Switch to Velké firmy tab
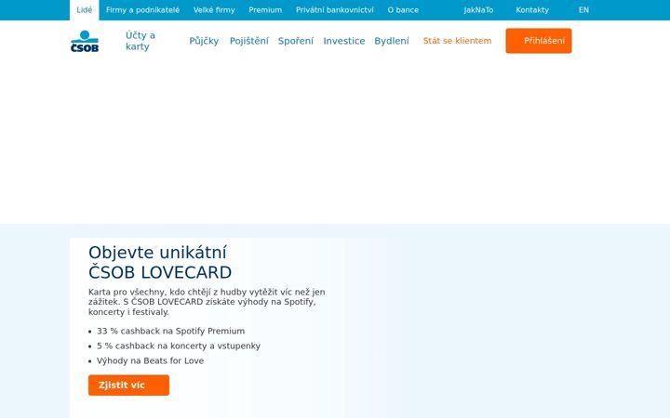Image resolution: width=670 pixels, height=418 pixels. [214, 10]
